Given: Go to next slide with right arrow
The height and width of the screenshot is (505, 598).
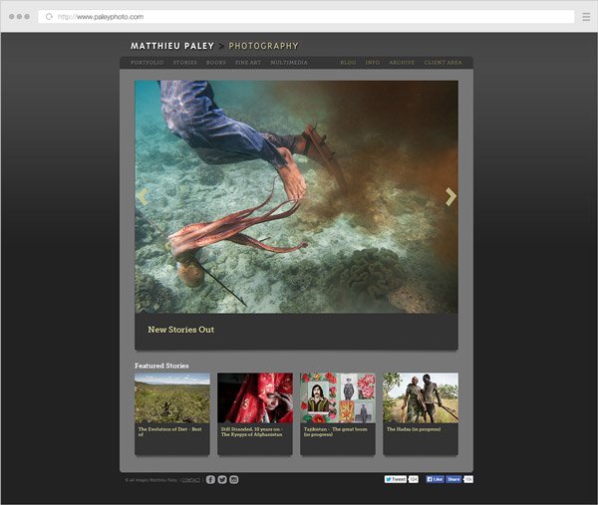Looking at the screenshot, I should [450, 197].
